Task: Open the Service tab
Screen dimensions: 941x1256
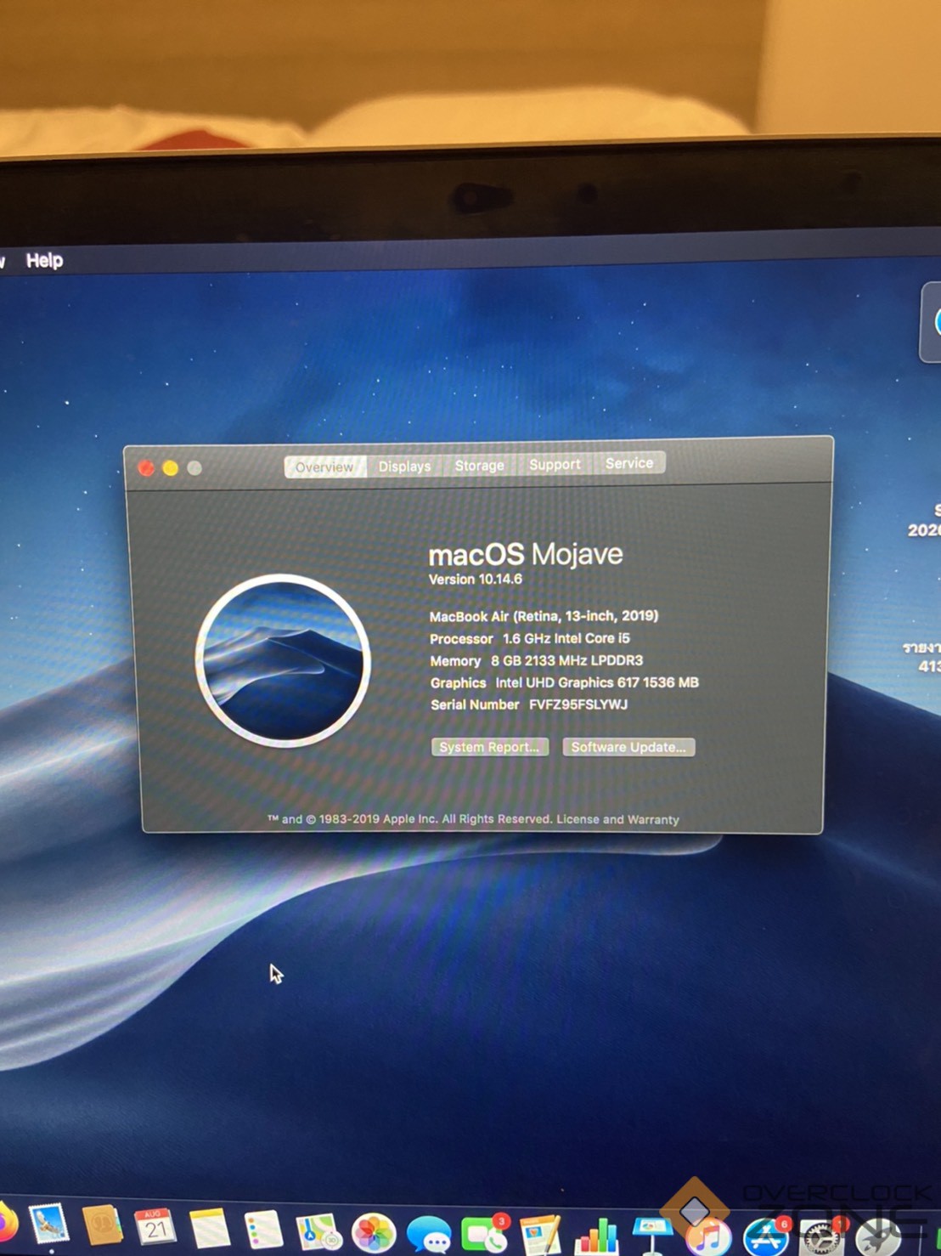Action: pyautogui.click(x=629, y=463)
